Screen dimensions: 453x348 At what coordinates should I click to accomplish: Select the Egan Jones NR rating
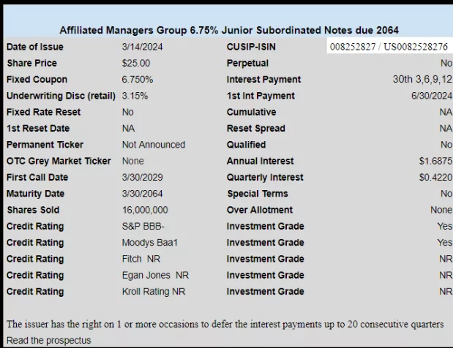[155, 276]
